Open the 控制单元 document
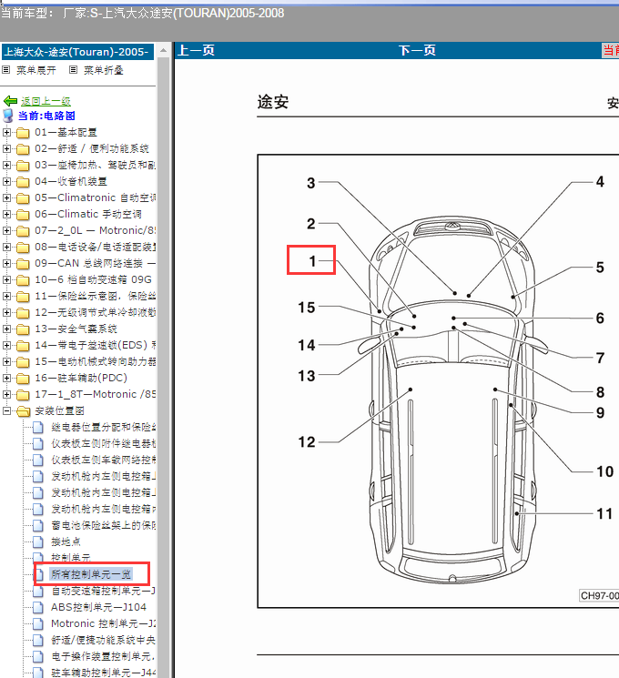This screenshot has height=678, width=619. click(x=71, y=558)
